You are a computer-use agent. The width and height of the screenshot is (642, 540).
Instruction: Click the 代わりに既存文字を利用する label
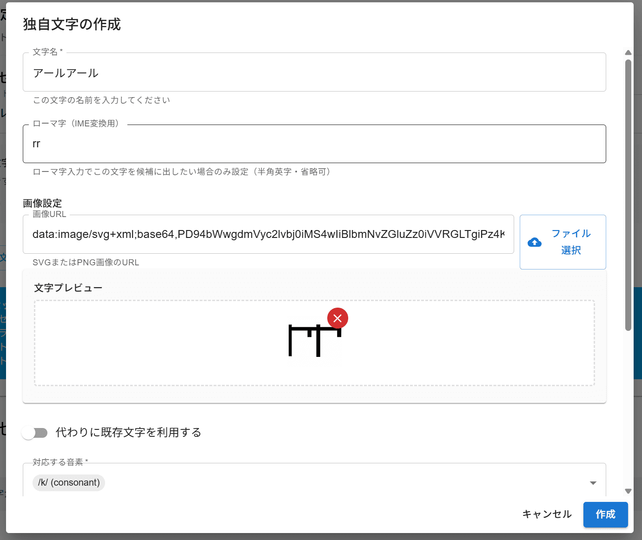point(128,433)
